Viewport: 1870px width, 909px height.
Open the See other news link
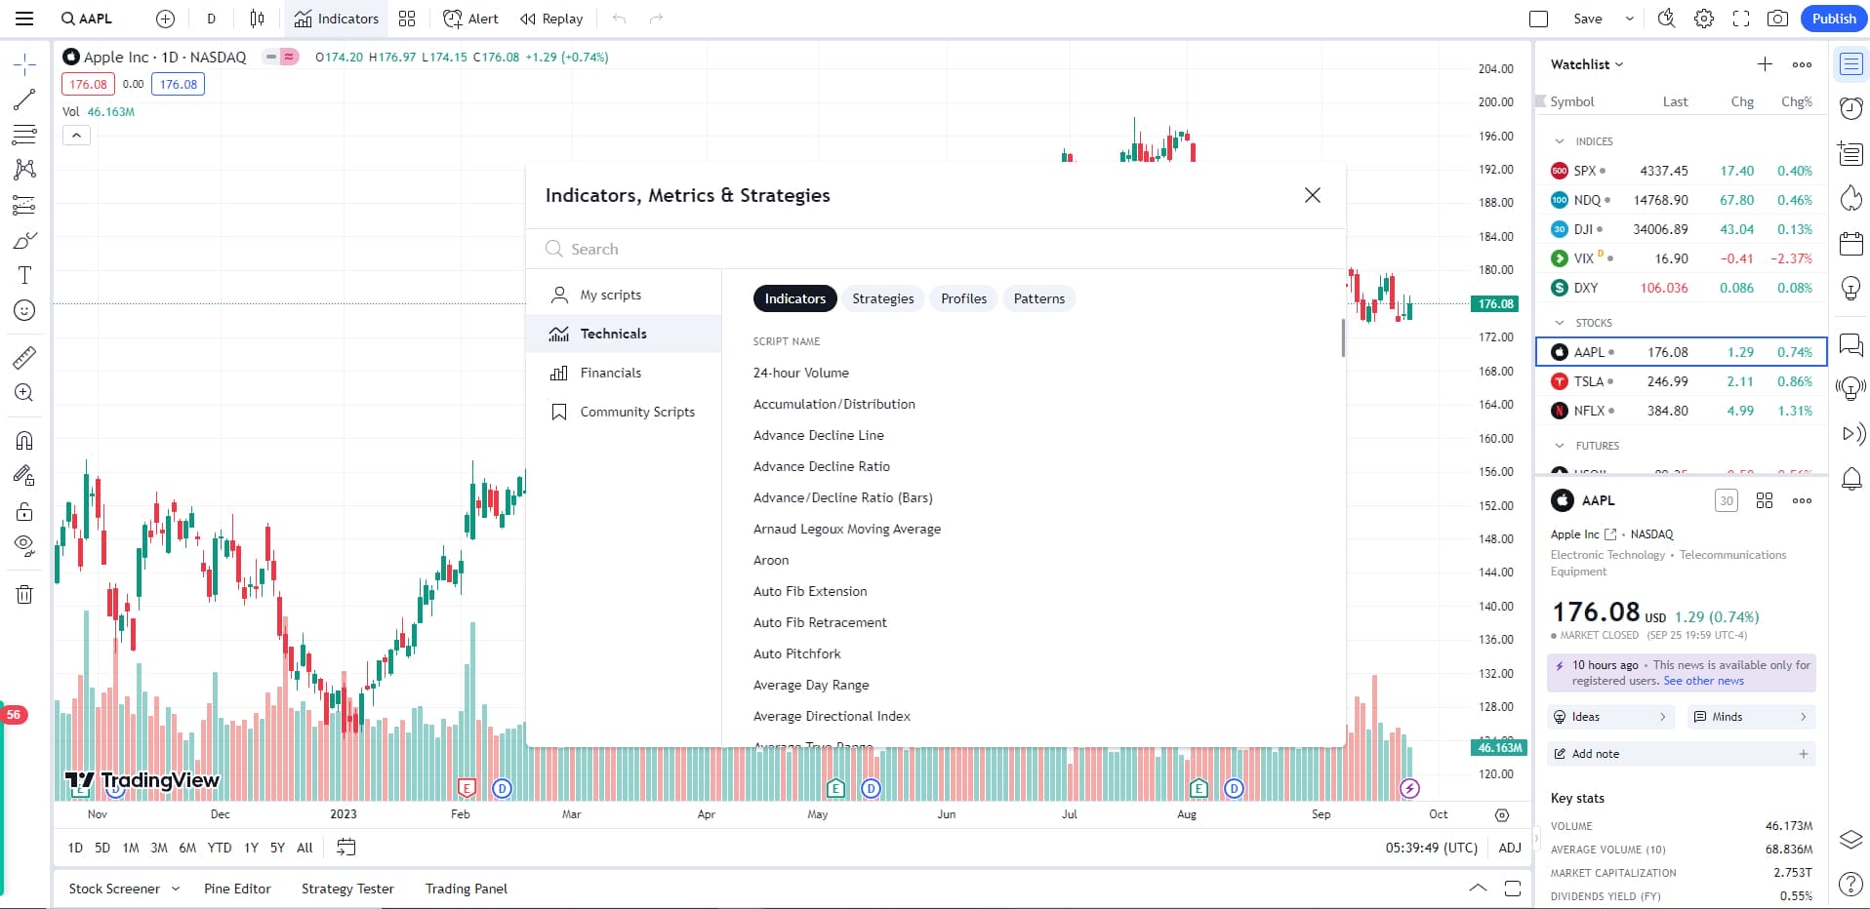pyautogui.click(x=1704, y=681)
